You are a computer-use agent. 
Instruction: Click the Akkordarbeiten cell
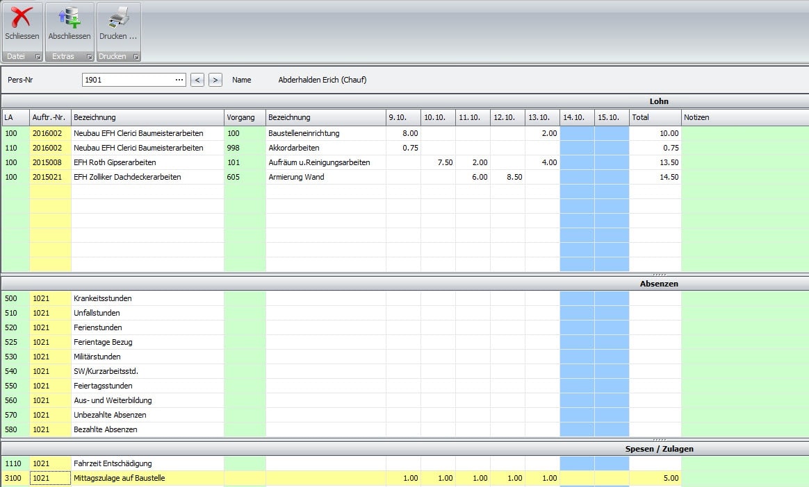325,148
